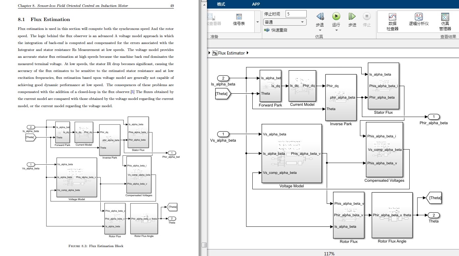Click Flux Estimator in the breadcrumb
Viewport: 459px width, 256px height.
coord(231,53)
